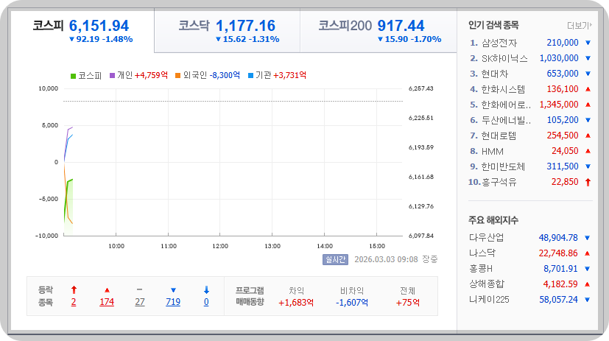The image size is (609, 341).
Task: Open the 174 rising stocks list
Action: pyautogui.click(x=107, y=302)
